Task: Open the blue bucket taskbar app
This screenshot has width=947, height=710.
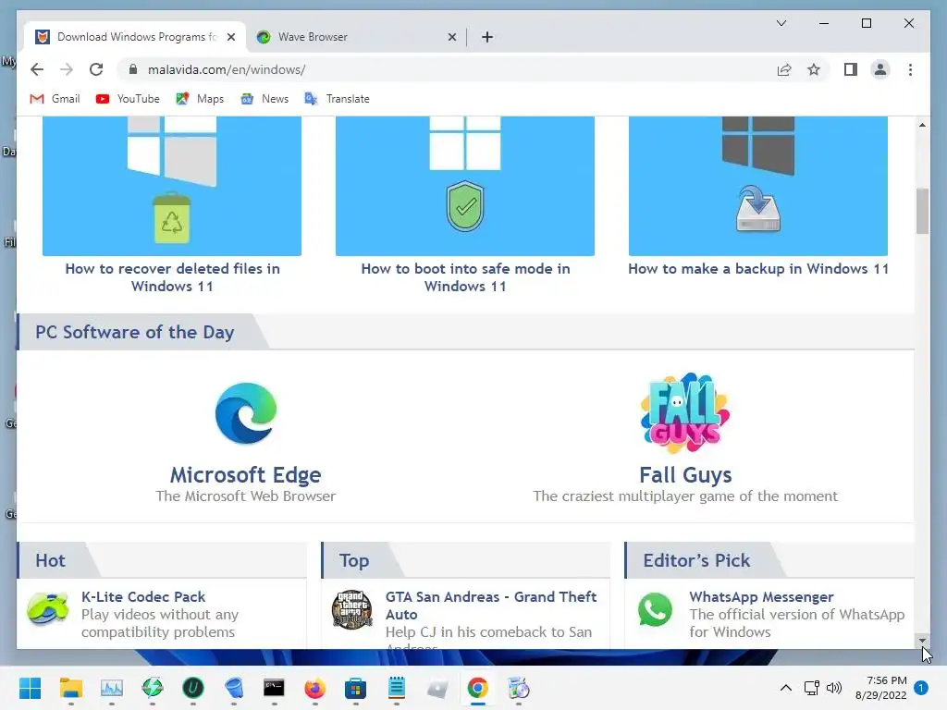Action: (x=234, y=688)
